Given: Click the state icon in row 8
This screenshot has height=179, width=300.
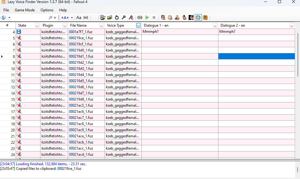Looking at the screenshot, I should (19, 56).
